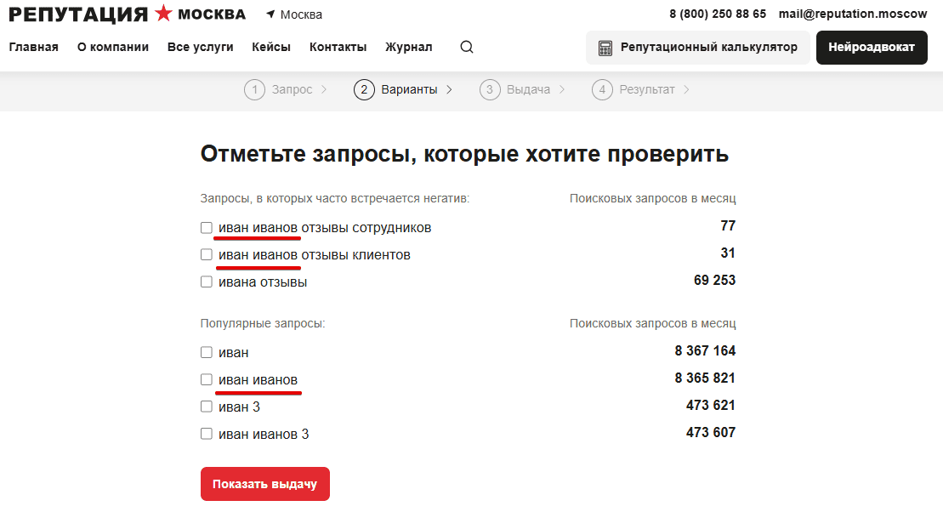Click the count 31 for отзывы клиентов

click(x=729, y=253)
